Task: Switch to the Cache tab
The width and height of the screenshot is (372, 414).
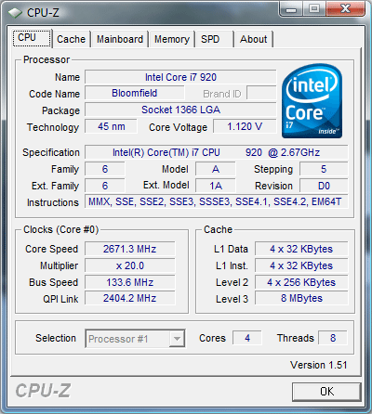Action: pyautogui.click(x=71, y=39)
